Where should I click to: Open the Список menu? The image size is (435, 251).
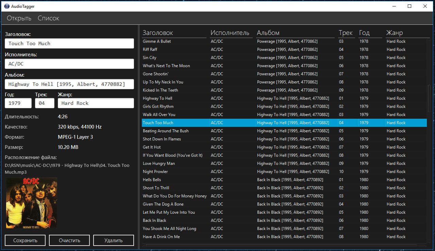click(48, 18)
